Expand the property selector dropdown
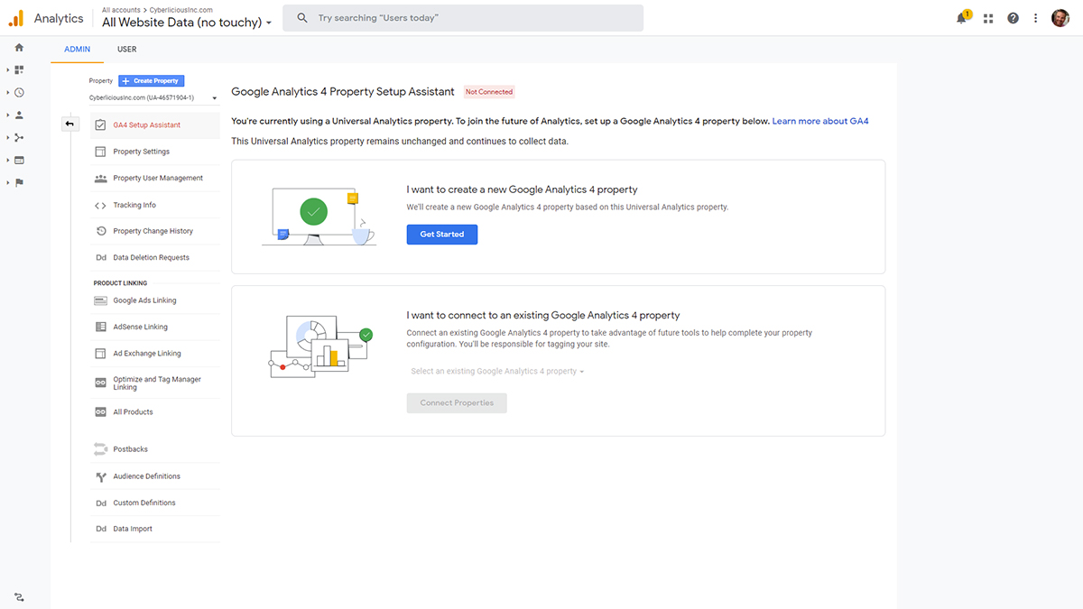 point(214,97)
